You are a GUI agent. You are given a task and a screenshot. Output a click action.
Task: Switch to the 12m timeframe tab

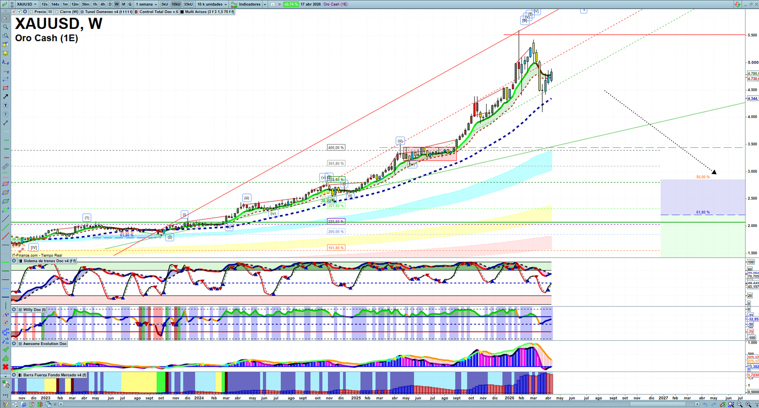point(75,4)
